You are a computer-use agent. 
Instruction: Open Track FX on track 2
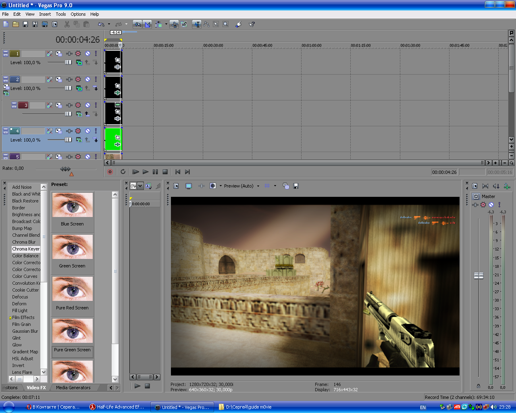pyautogui.click(x=69, y=79)
